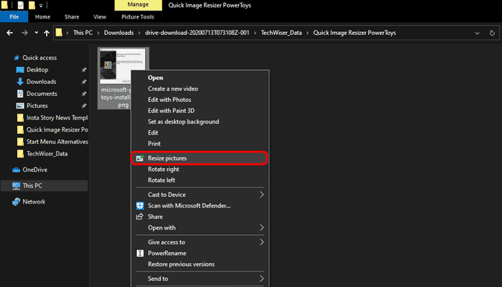
Task: Click drive-download-20200713T073108Z-001 breadcrumb
Action: 197,33
